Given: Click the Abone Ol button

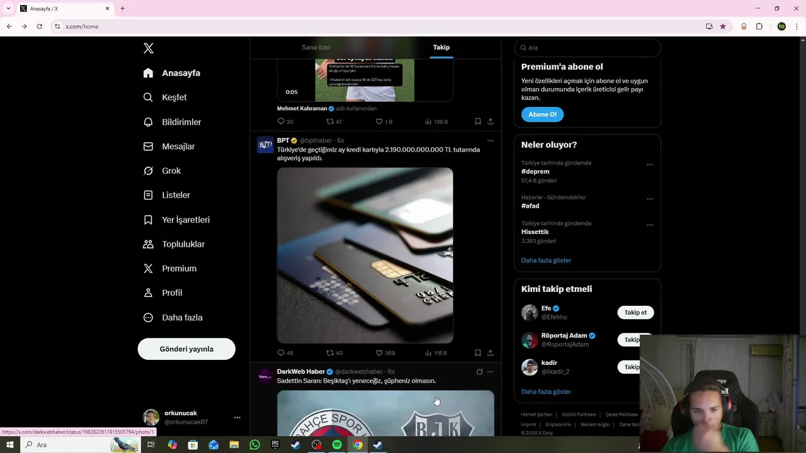Looking at the screenshot, I should coord(542,115).
